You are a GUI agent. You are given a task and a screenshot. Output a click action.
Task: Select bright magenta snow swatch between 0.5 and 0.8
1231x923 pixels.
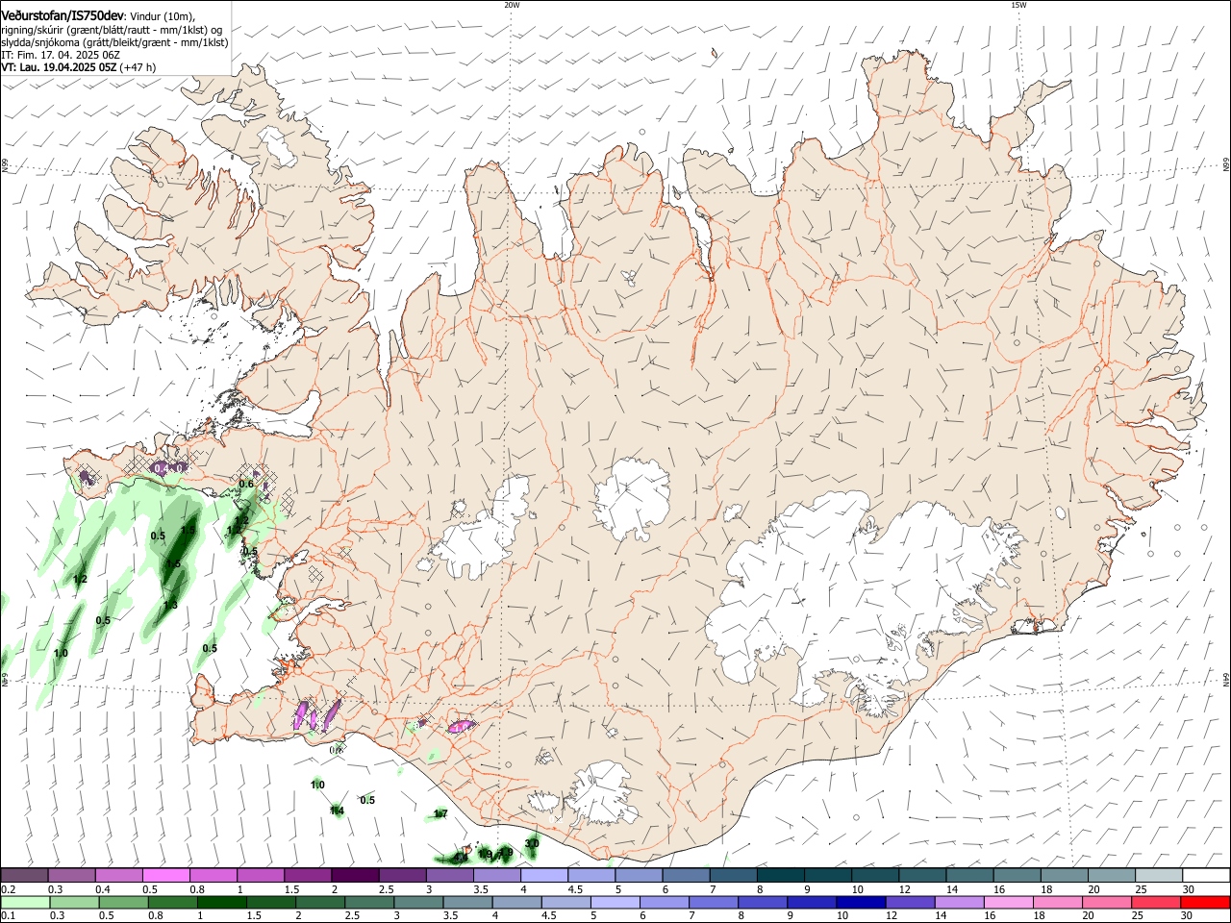(x=166, y=876)
